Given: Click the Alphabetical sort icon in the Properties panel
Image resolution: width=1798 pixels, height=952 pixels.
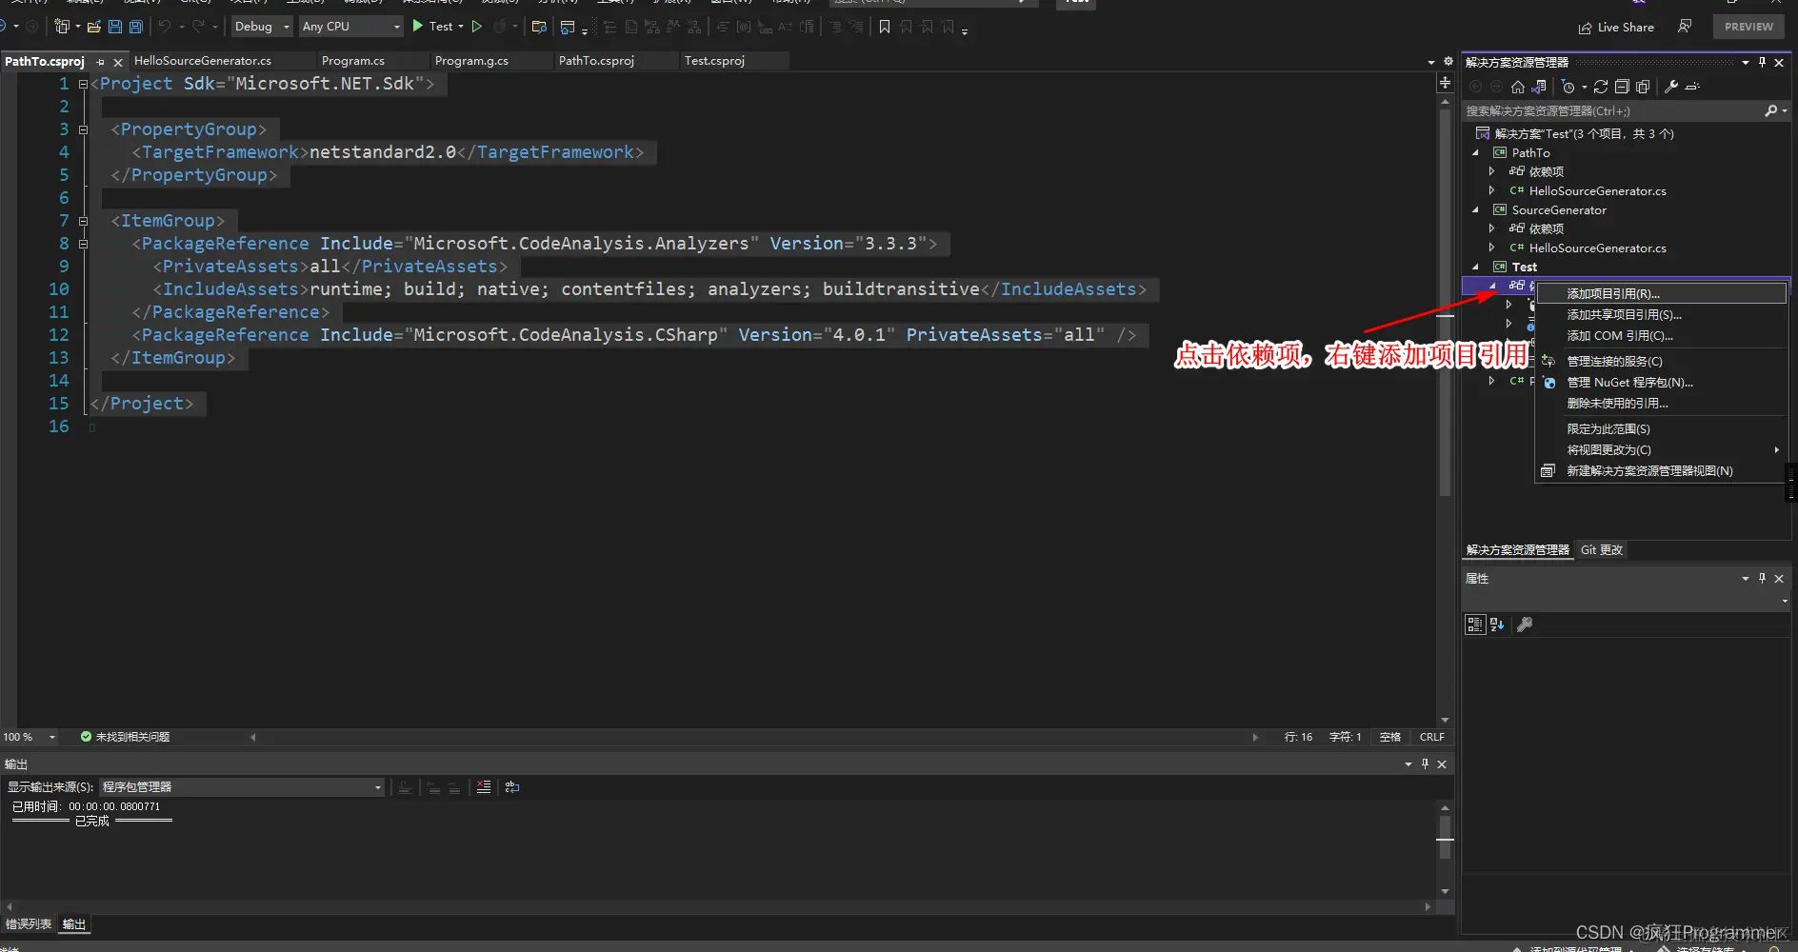Looking at the screenshot, I should tap(1497, 625).
